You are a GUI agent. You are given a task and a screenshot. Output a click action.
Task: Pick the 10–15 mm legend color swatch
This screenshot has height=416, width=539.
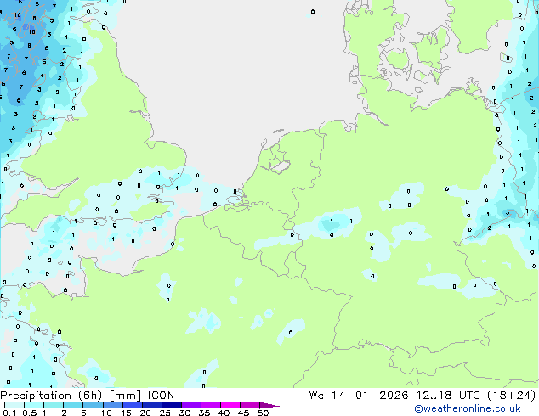pos(113,405)
